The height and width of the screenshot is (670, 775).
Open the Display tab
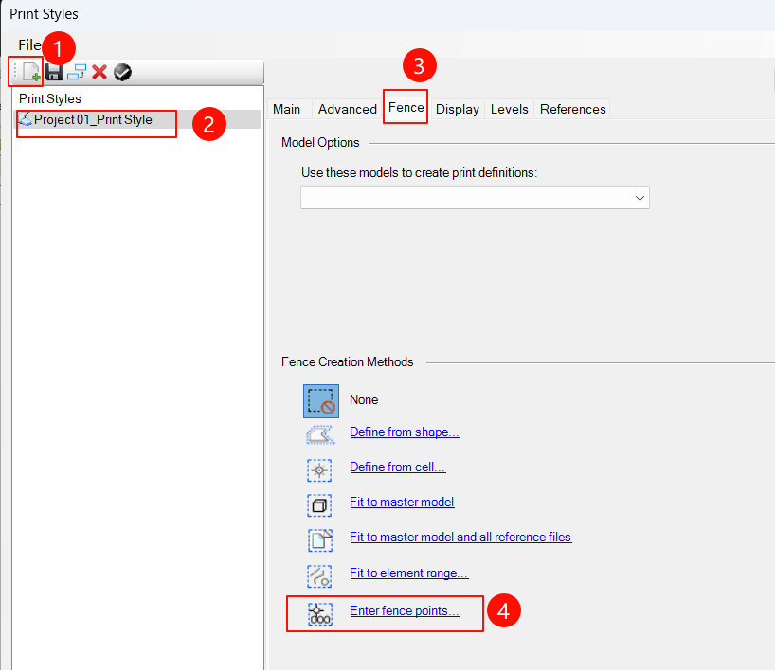[458, 109]
